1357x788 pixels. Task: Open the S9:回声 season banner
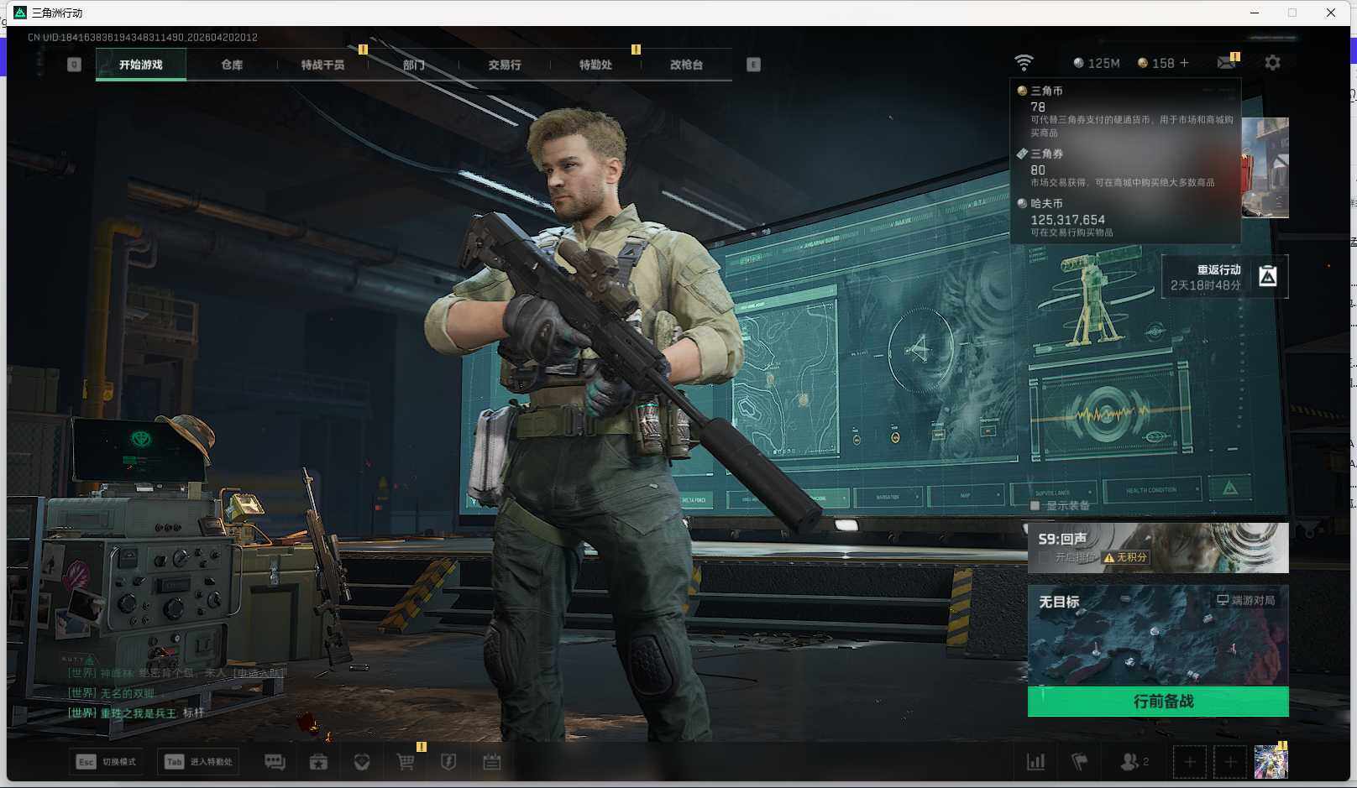(x=1158, y=548)
